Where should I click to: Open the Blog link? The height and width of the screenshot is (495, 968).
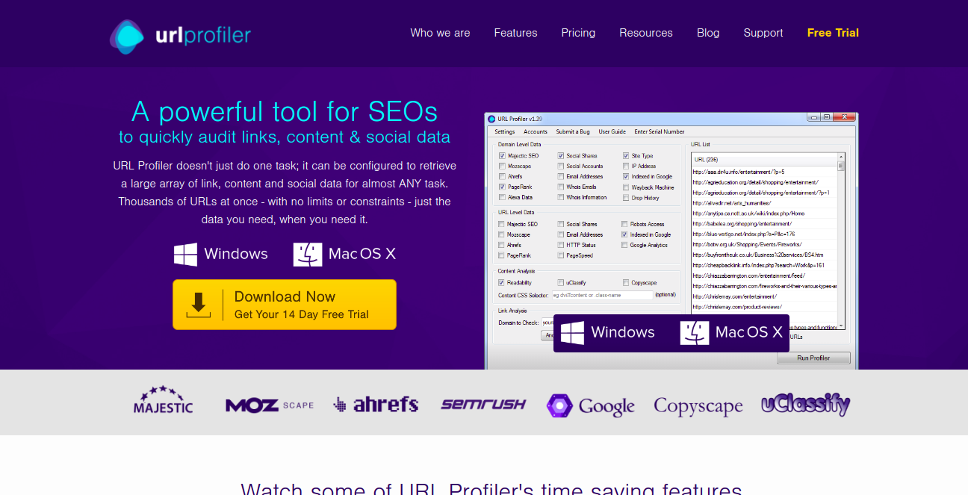708,33
